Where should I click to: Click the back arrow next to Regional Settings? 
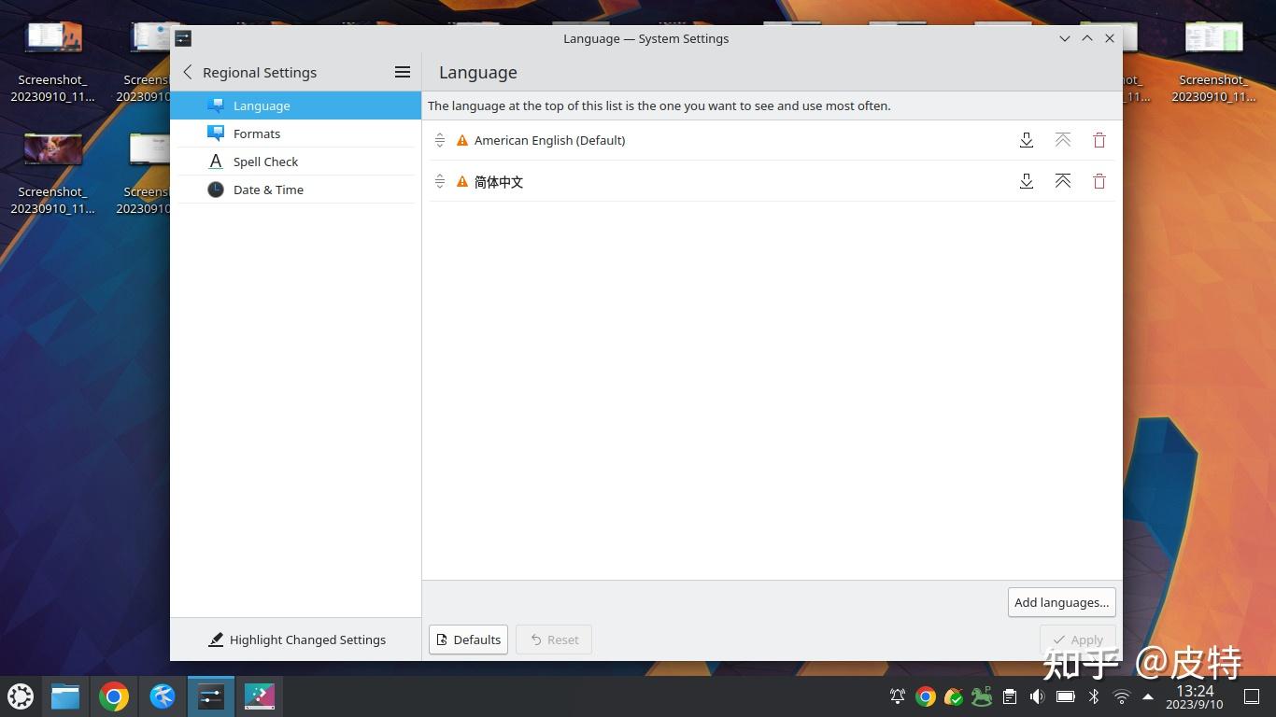(187, 72)
